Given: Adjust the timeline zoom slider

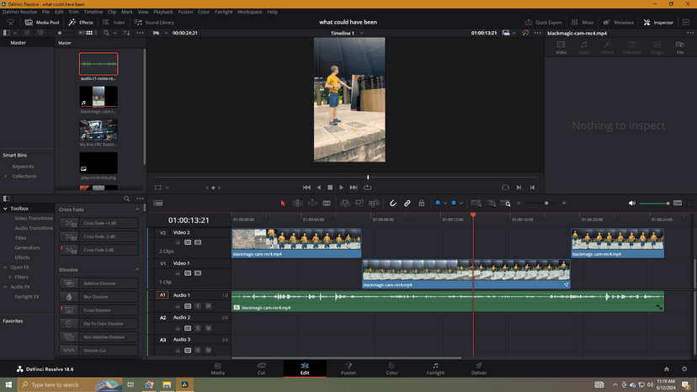Looking at the screenshot, I should (546, 203).
